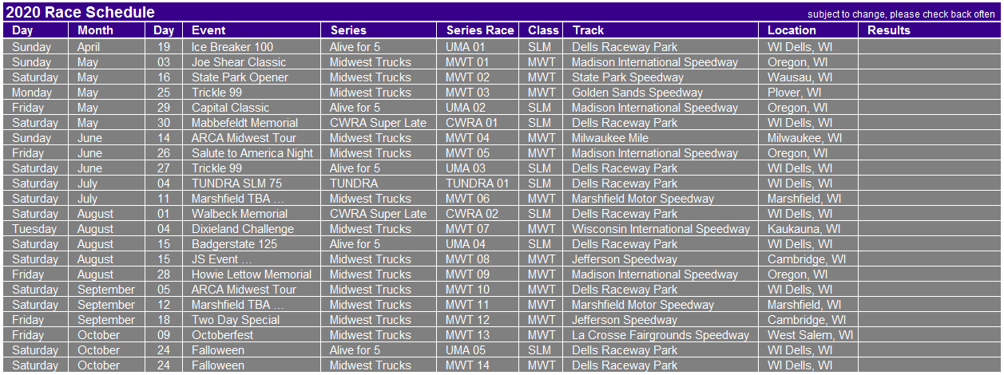Click the West Salem, WI location
The image size is (1004, 375).
[808, 335]
